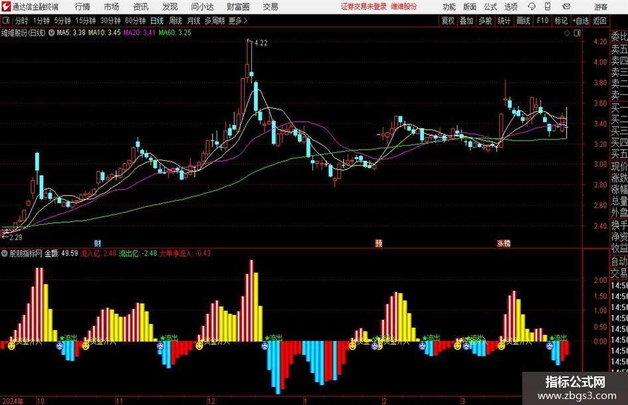Click the 财 event marker on chart
The image size is (628, 405).
click(x=97, y=243)
